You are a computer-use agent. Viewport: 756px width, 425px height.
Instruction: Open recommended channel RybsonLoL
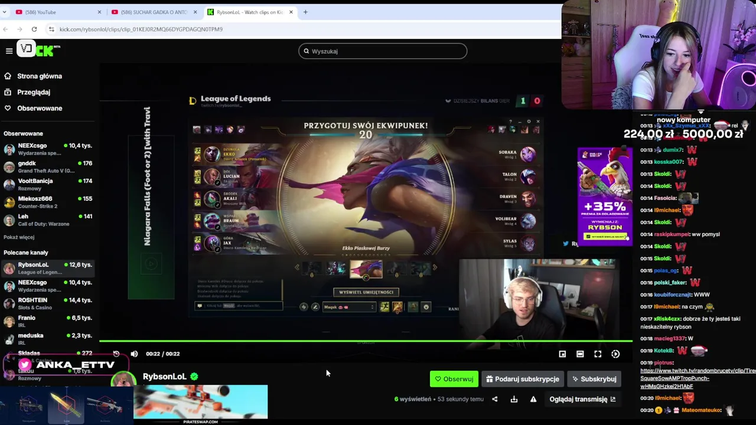coord(48,268)
